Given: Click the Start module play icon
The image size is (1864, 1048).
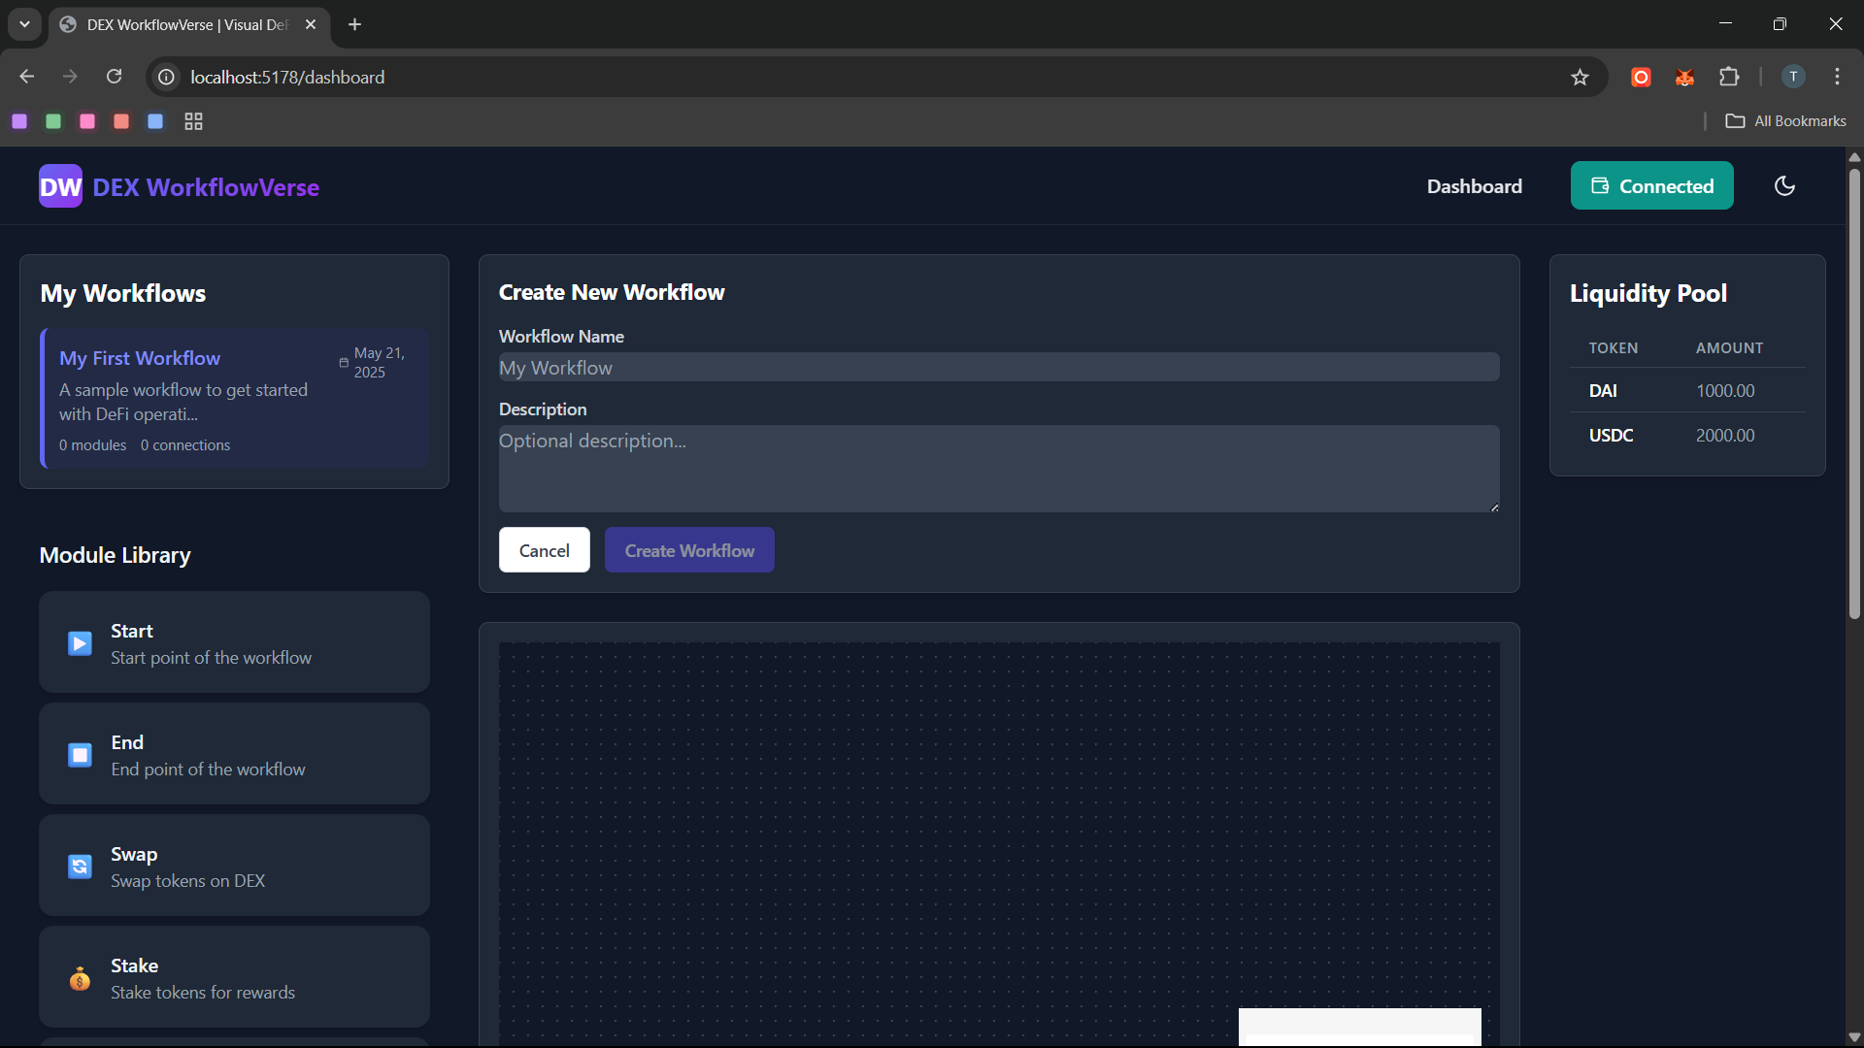Looking at the screenshot, I should click(80, 643).
